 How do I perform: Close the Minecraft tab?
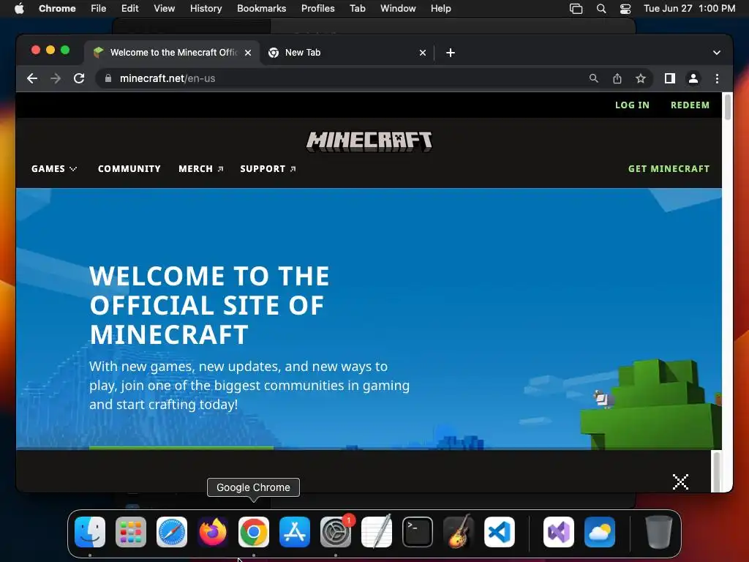(248, 53)
